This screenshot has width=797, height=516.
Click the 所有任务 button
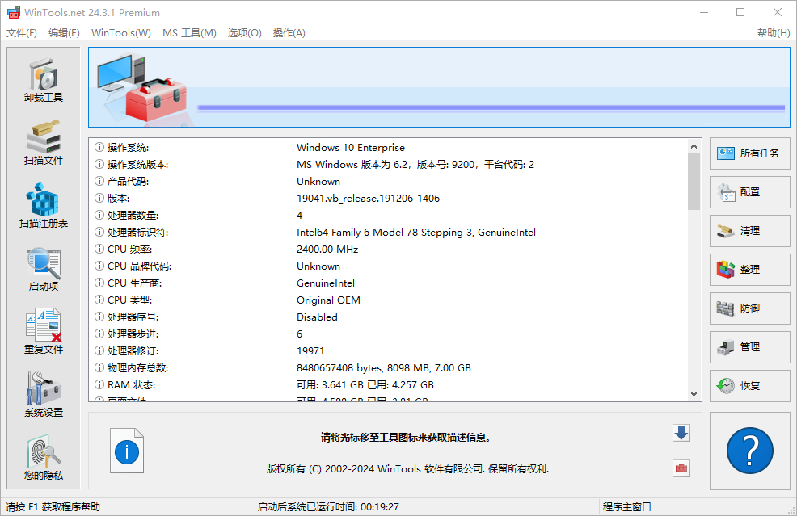tap(750, 153)
